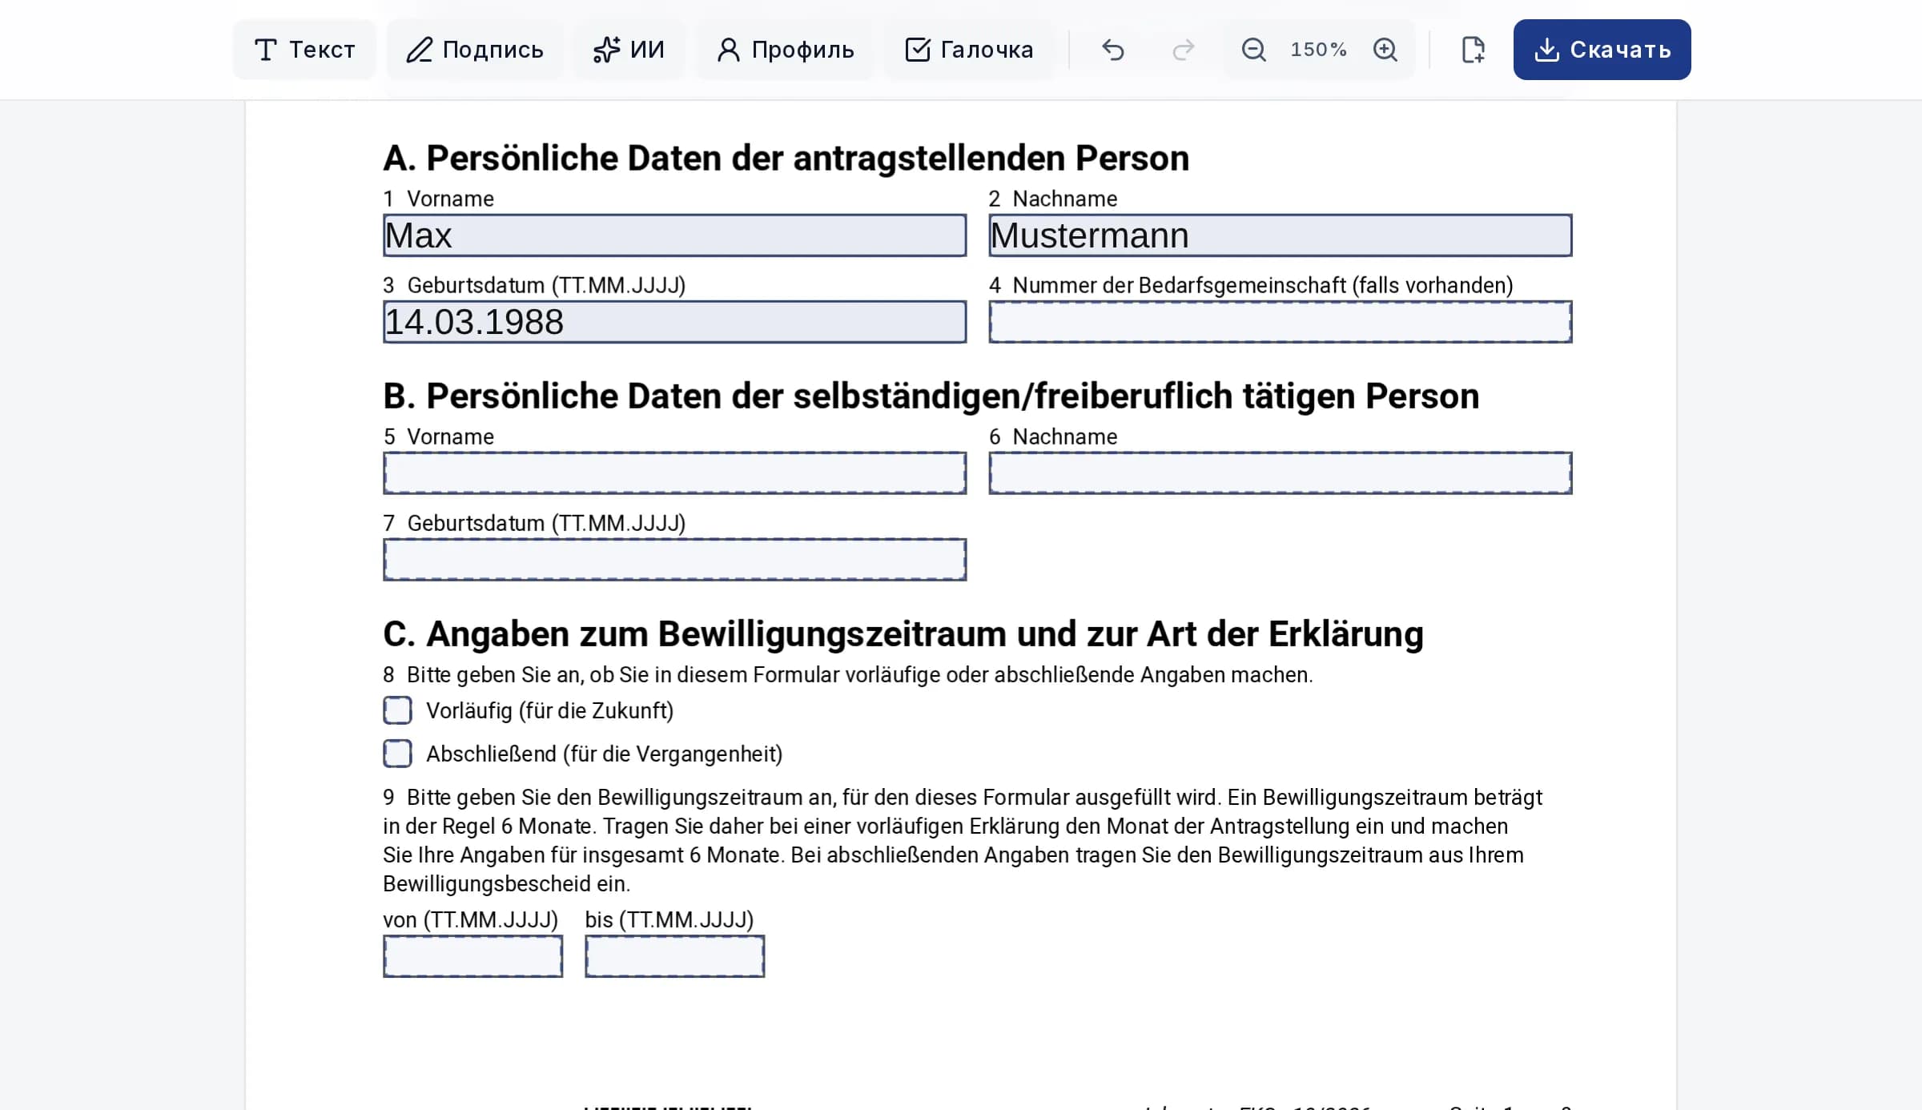Select the Галочка checkmark tool
This screenshot has height=1110, width=1922.
point(969,50)
